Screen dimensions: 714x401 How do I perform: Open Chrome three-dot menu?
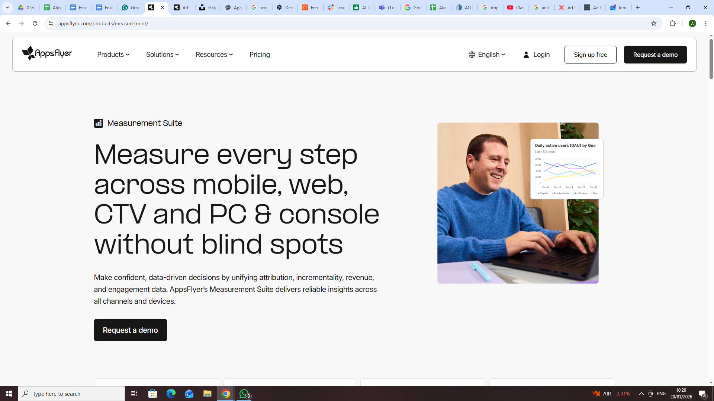click(x=706, y=23)
